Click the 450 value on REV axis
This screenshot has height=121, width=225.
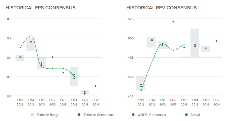pyautogui.click(x=131, y=77)
